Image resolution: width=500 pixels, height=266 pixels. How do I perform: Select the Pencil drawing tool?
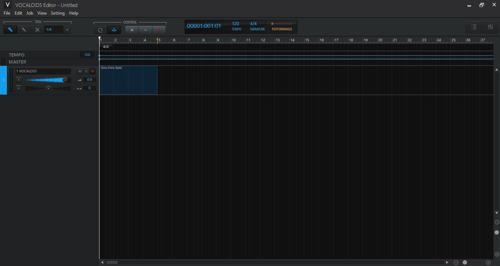(x=24, y=30)
